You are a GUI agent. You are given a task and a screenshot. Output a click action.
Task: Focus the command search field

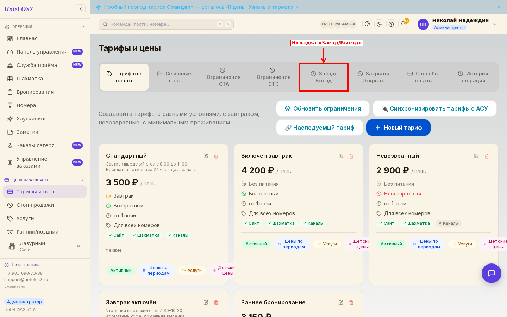(x=166, y=24)
